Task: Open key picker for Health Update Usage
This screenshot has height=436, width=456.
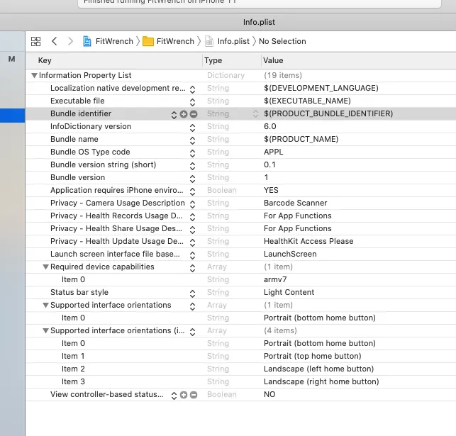Action: pyautogui.click(x=192, y=242)
